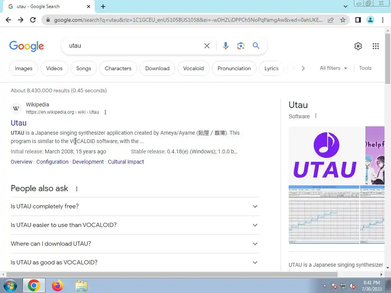This screenshot has width=391, height=293.
Task: Open the tab search dropdown
Action: [346, 7]
